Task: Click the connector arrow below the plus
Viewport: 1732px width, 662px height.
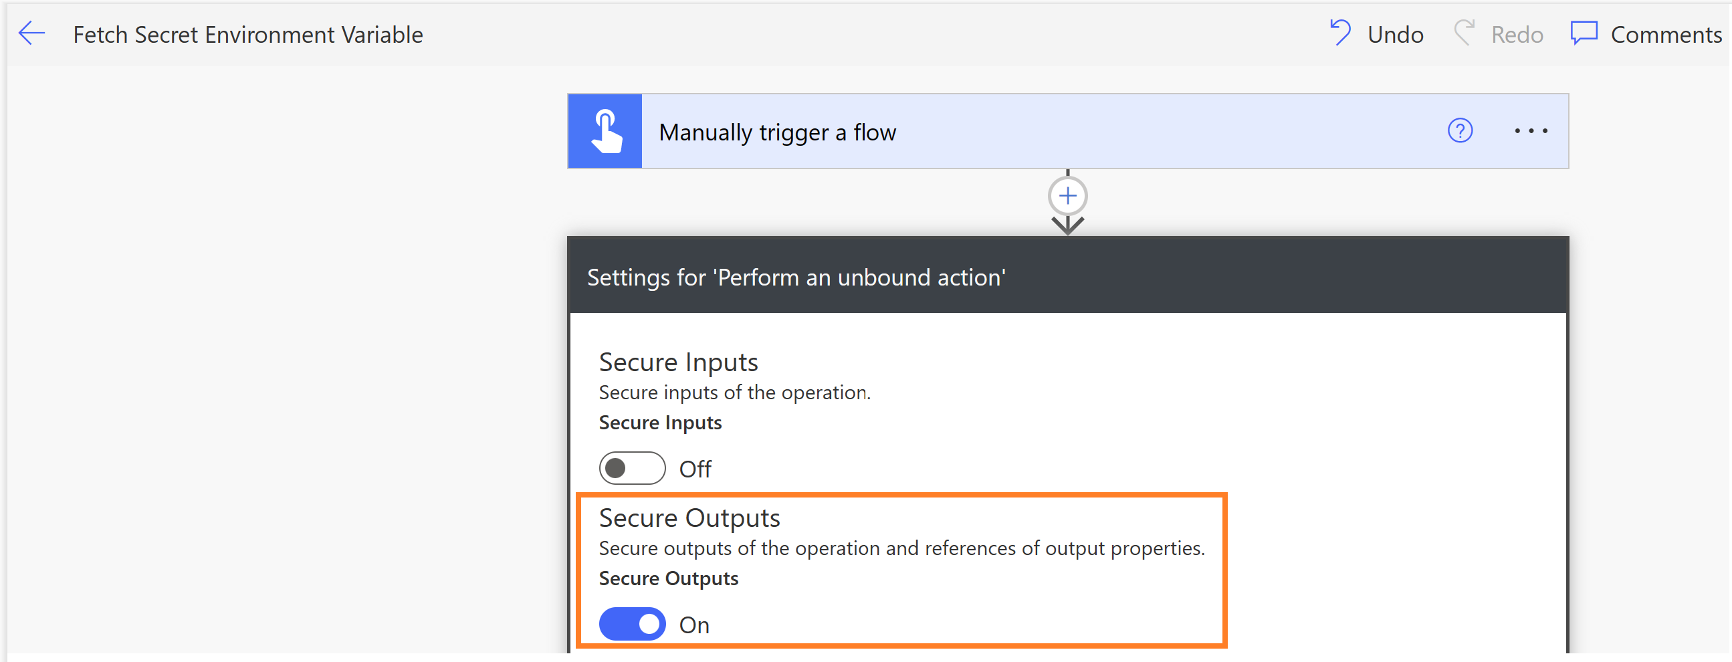Action: 1068,225
